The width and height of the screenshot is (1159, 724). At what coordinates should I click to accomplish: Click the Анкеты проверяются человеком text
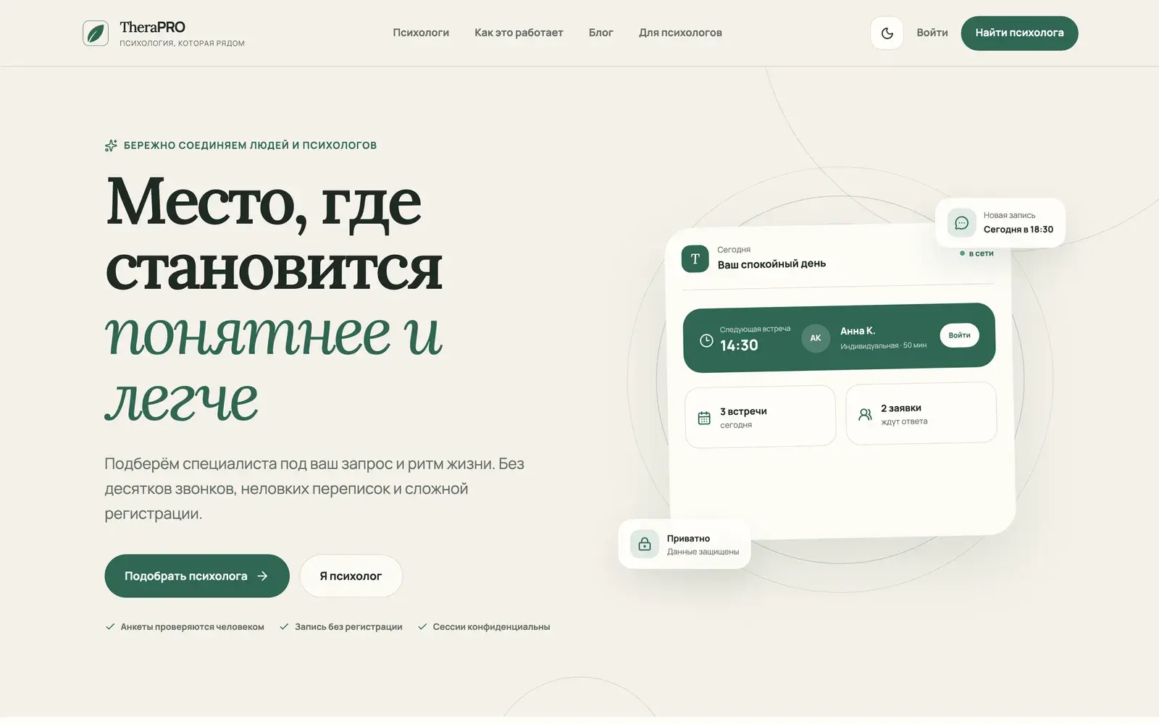click(x=192, y=627)
